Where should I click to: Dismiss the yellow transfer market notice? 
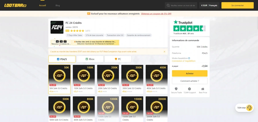164,52
